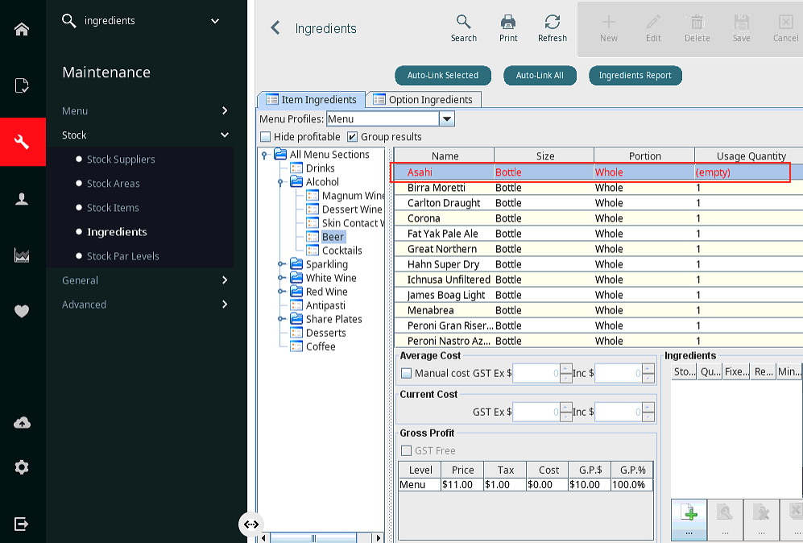Enable the Hide profitable checkbox

pyautogui.click(x=265, y=137)
